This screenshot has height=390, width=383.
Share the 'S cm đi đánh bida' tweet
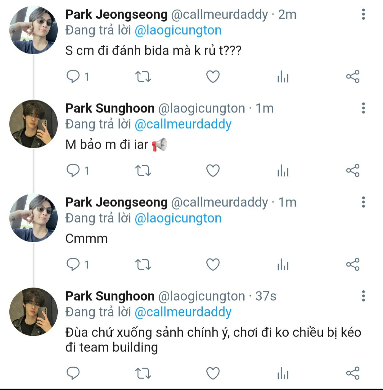tap(353, 76)
